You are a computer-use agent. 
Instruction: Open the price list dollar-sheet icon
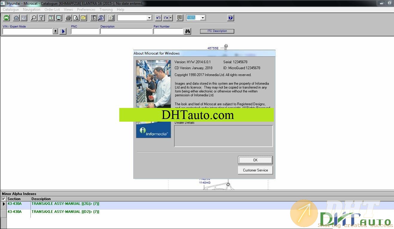point(51,18)
